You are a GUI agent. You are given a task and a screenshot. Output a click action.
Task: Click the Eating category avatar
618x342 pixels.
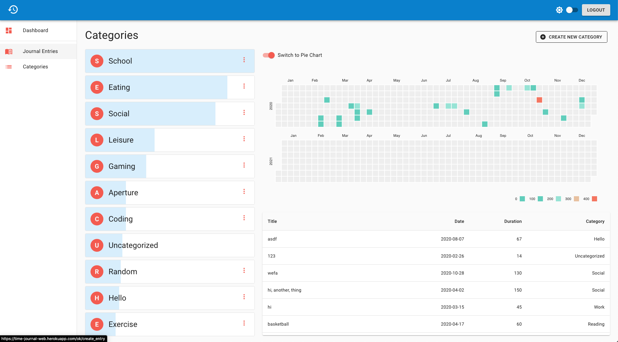[x=97, y=87]
